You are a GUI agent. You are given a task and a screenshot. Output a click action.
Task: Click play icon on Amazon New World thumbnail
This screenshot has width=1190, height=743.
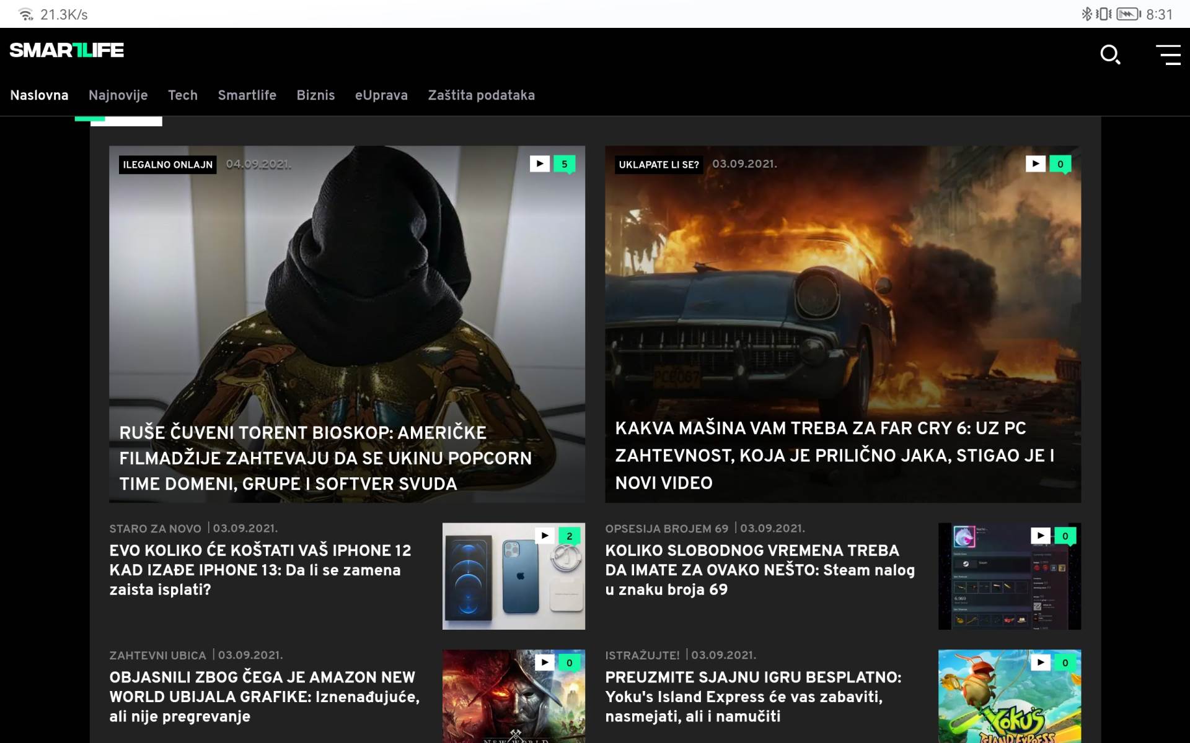[x=544, y=663]
